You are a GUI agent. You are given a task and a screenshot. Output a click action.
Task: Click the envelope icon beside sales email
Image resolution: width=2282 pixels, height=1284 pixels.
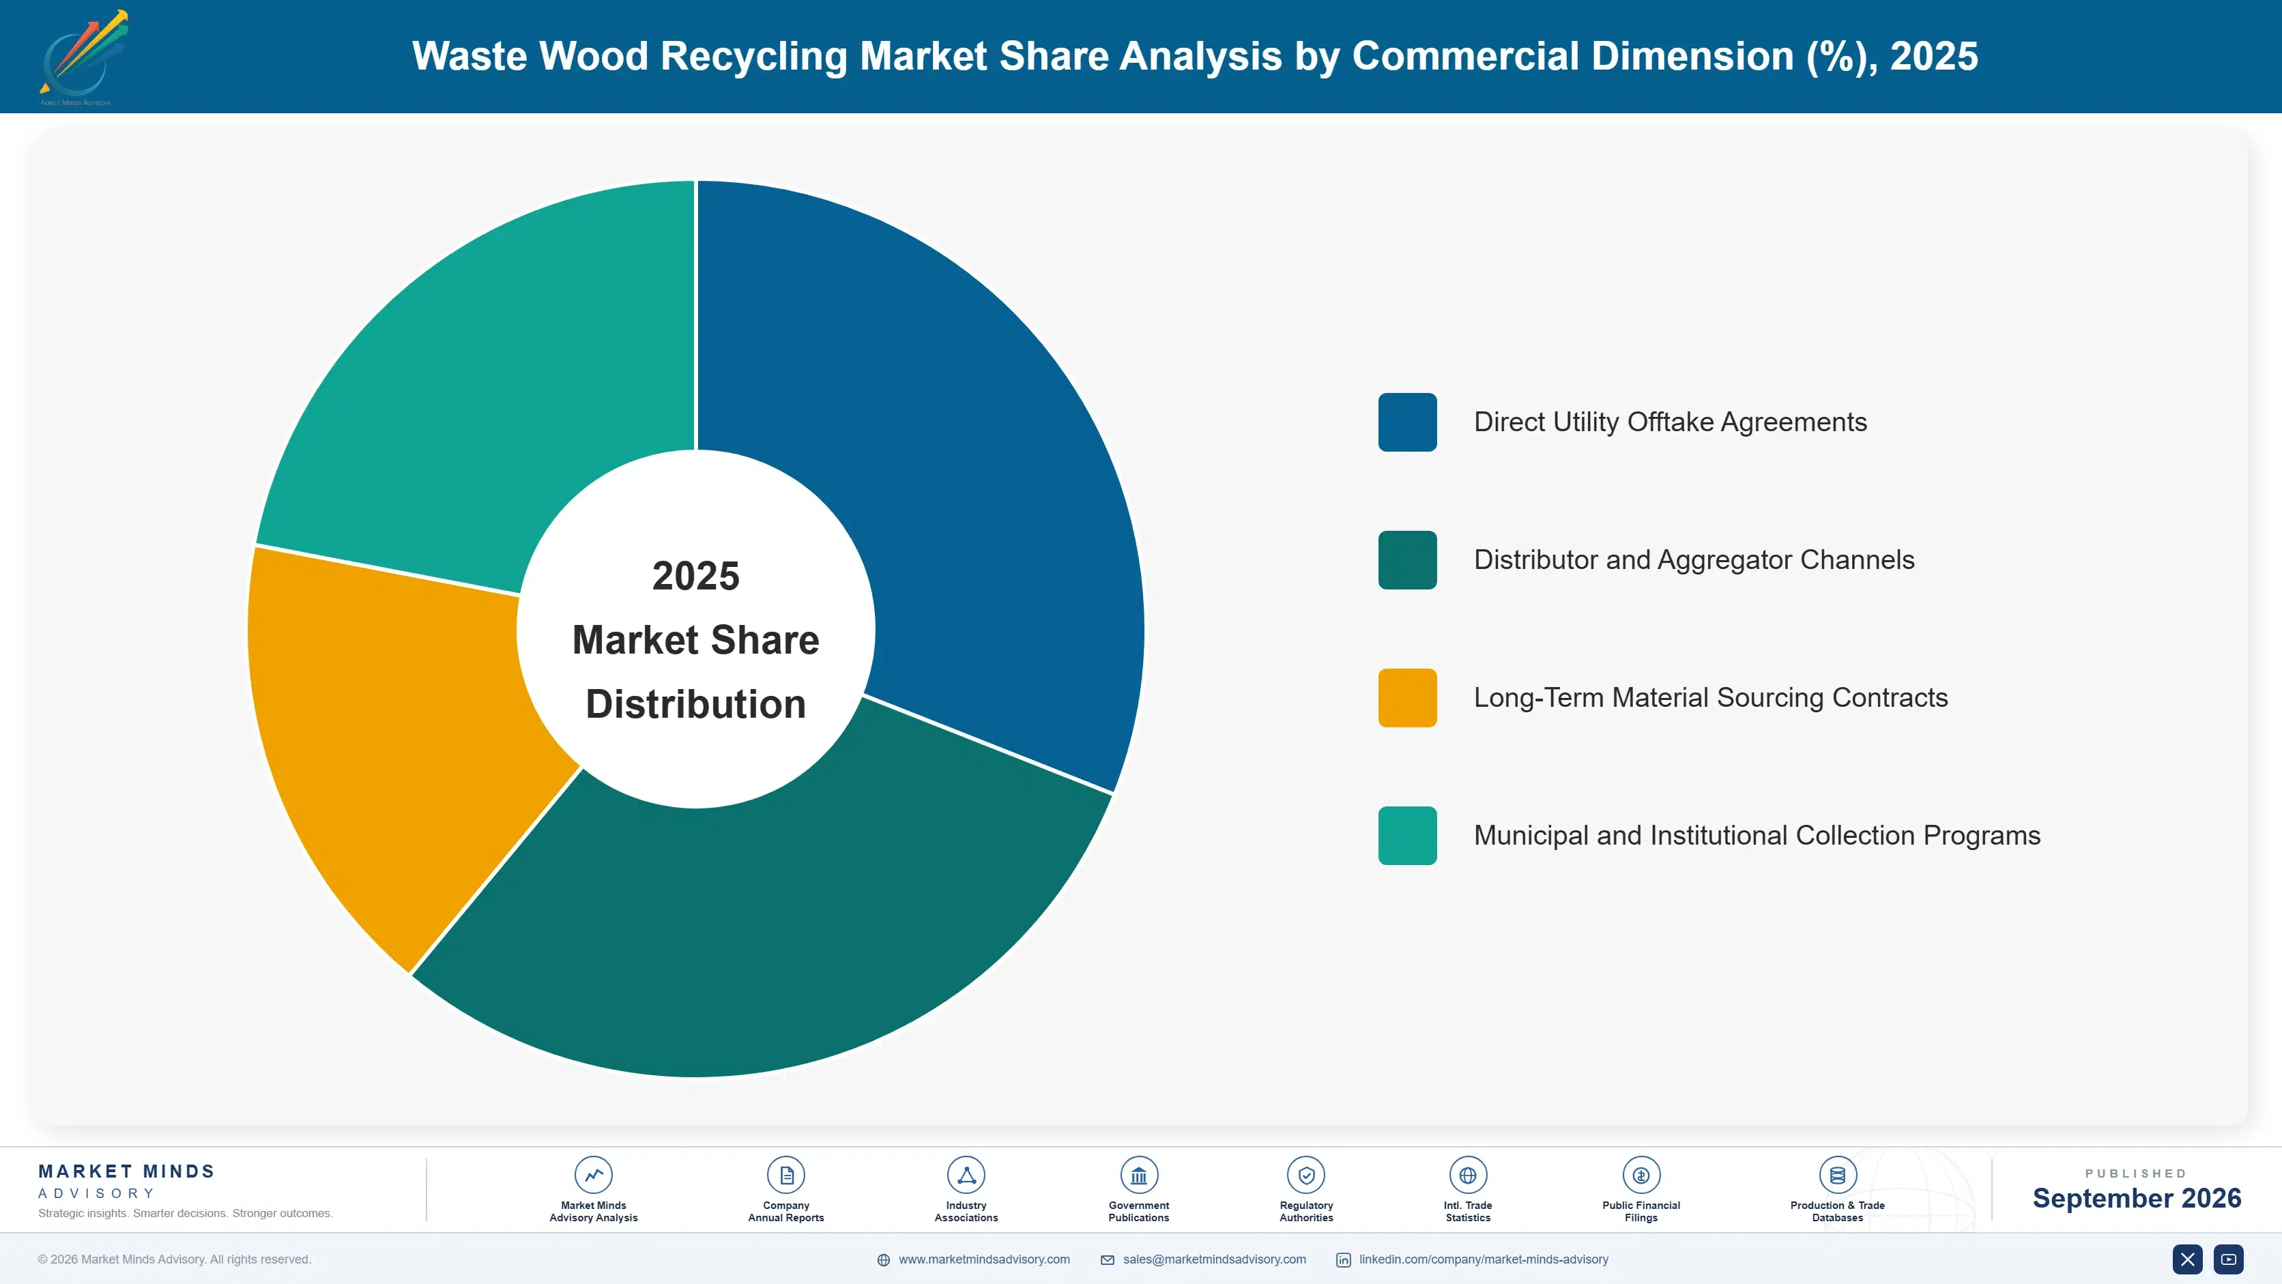click(x=1108, y=1260)
